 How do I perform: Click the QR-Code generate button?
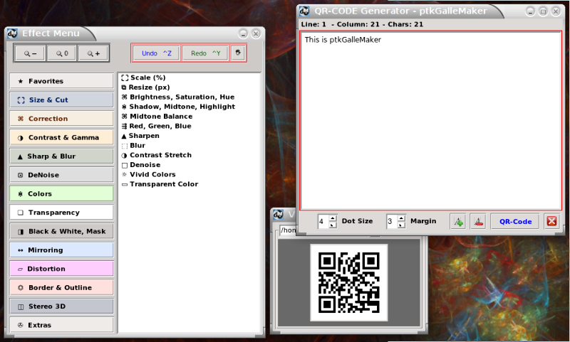(x=515, y=222)
